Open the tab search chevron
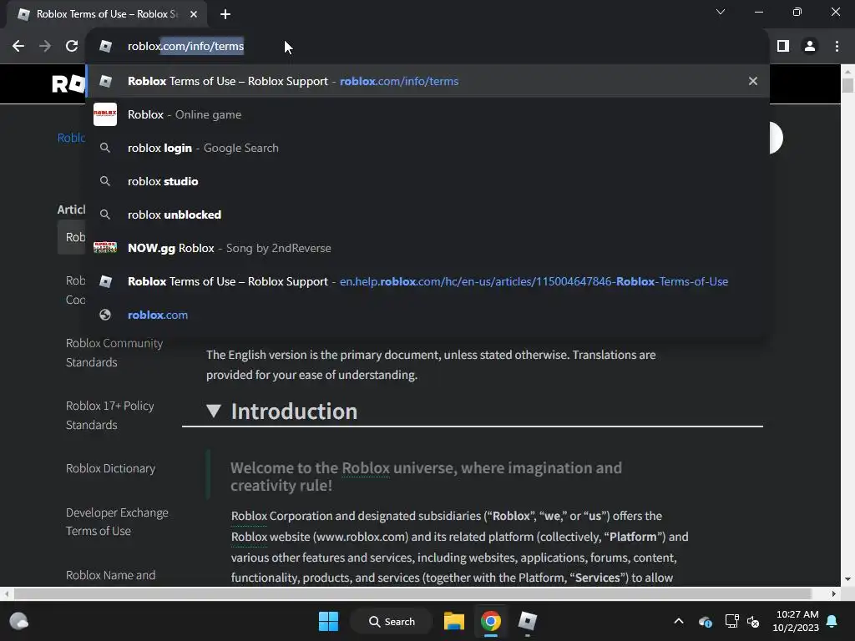This screenshot has width=855, height=641. coord(721,12)
